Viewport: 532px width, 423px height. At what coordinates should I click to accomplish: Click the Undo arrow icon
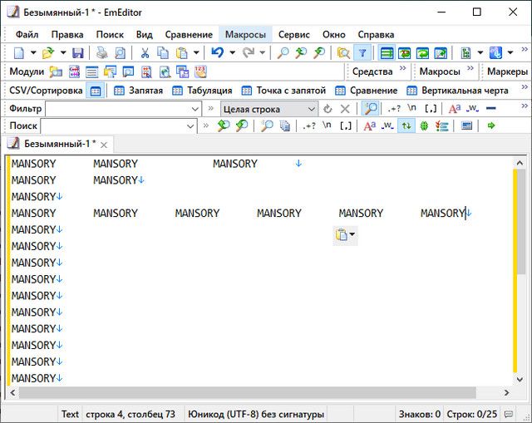pos(217,52)
